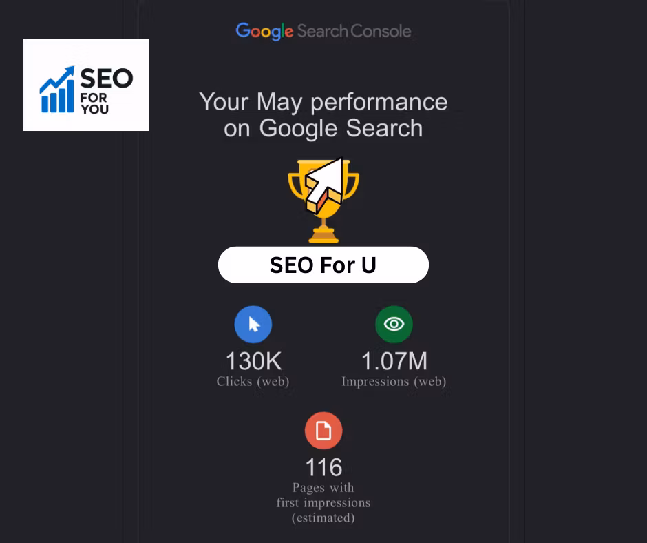Screen dimensions: 647x543
Task: Select the Search Console header text
Action: (x=354, y=31)
